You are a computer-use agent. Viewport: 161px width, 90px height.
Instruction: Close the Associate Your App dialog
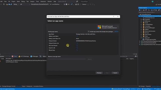pos(118,16)
